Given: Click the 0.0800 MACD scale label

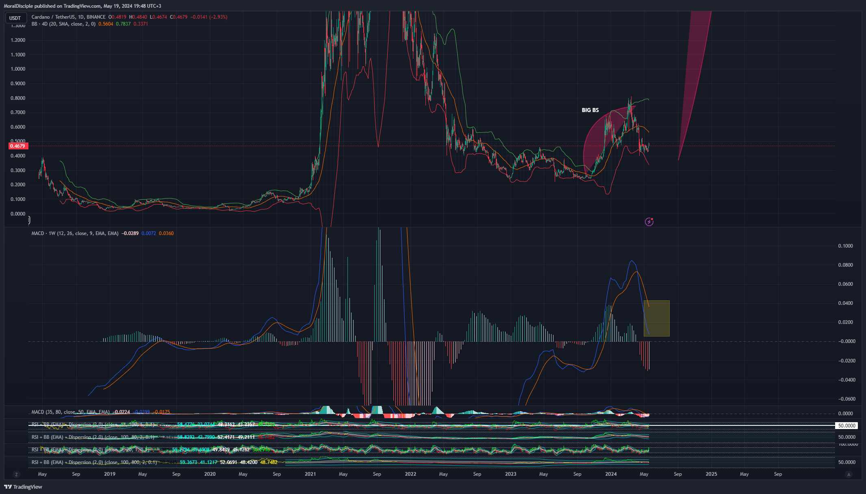Looking at the screenshot, I should (x=846, y=265).
